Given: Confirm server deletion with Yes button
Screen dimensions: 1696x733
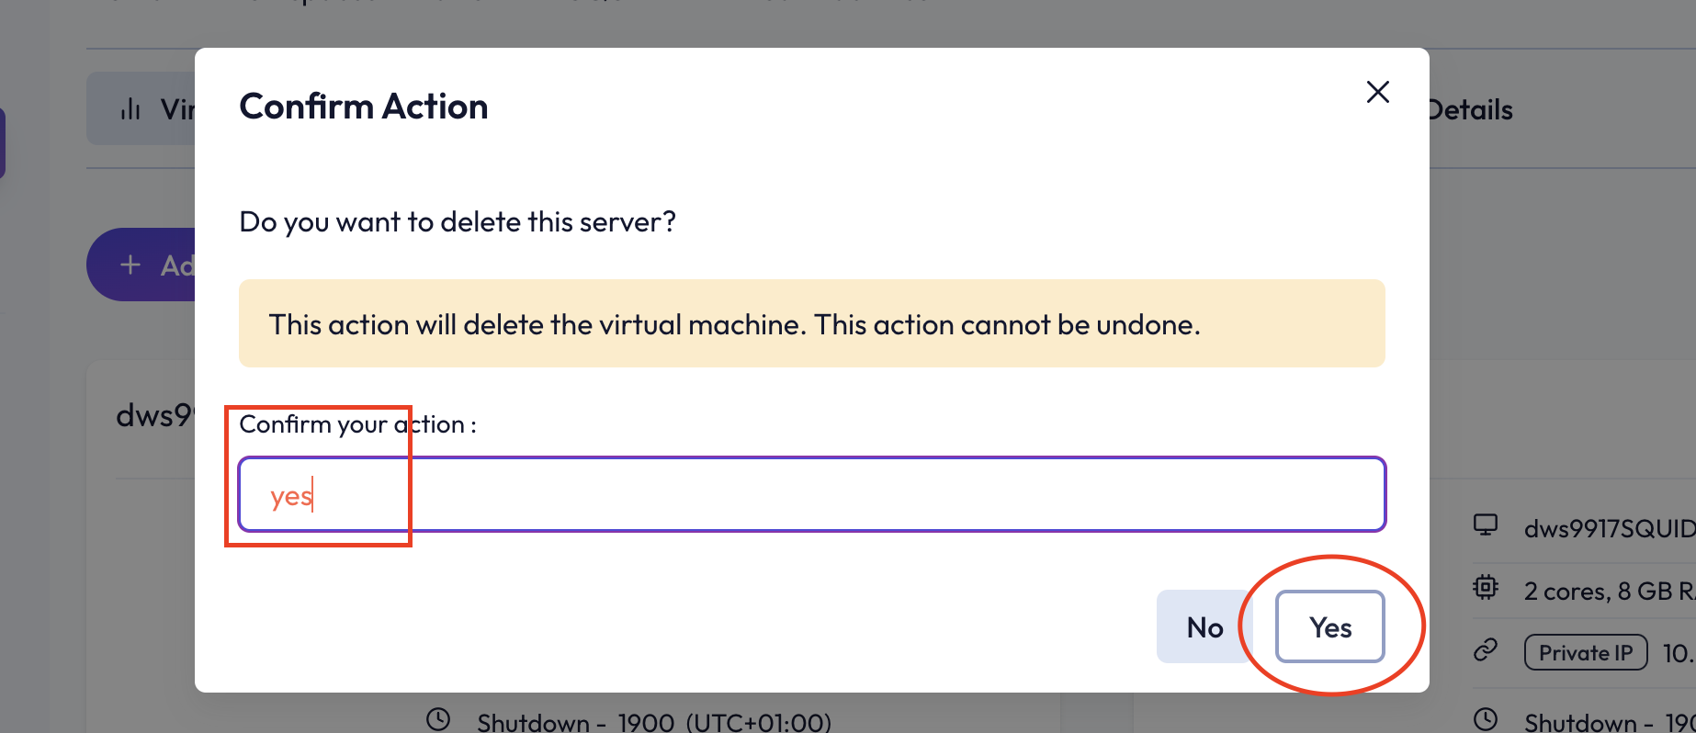Looking at the screenshot, I should pos(1329,626).
